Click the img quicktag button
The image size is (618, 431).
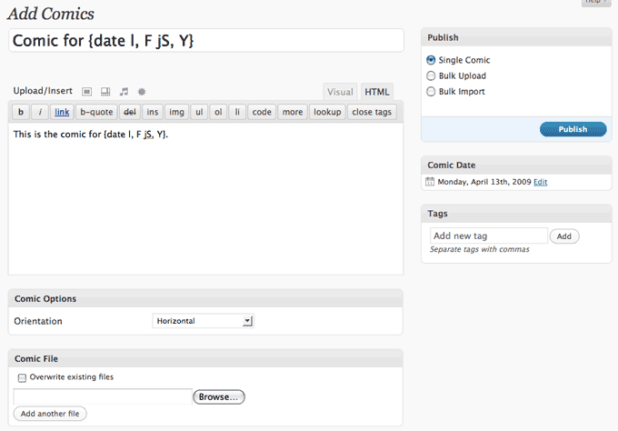[176, 112]
